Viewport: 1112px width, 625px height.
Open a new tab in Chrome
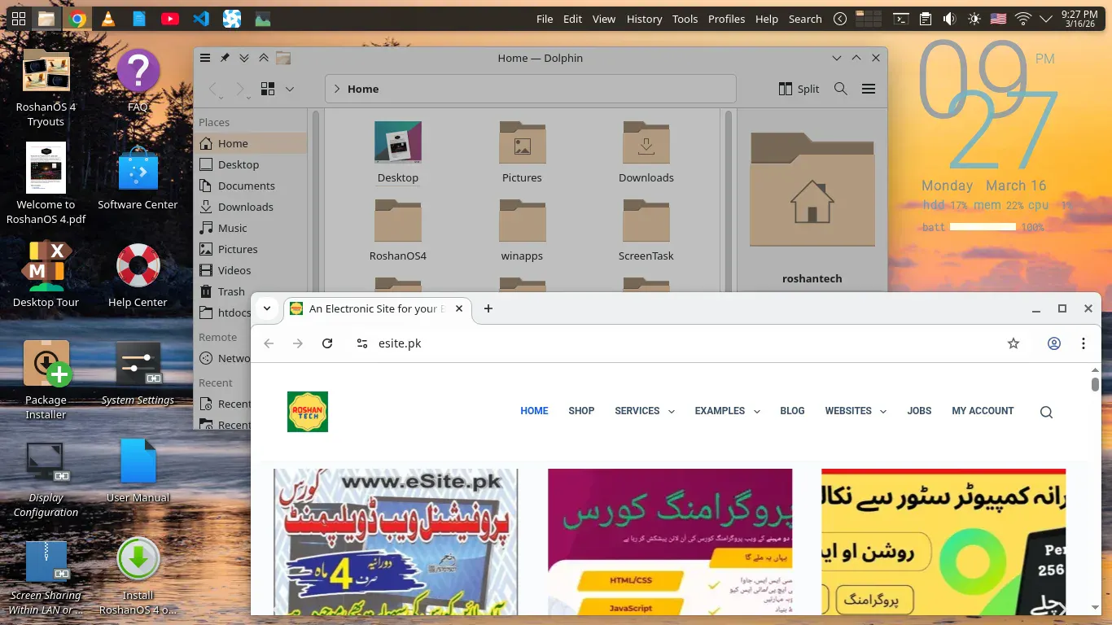pos(488,308)
